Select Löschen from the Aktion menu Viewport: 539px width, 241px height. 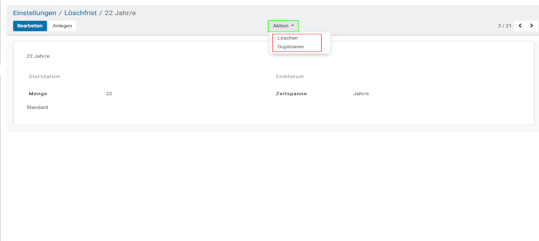point(288,38)
